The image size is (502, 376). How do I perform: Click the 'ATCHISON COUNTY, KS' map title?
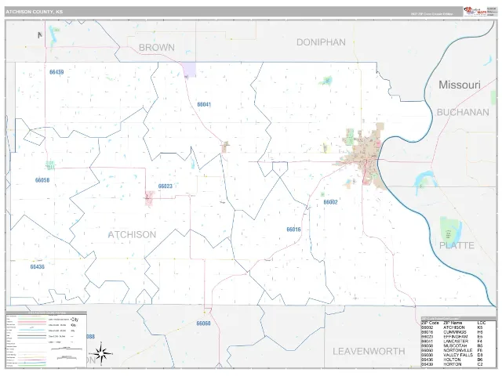tap(35, 12)
